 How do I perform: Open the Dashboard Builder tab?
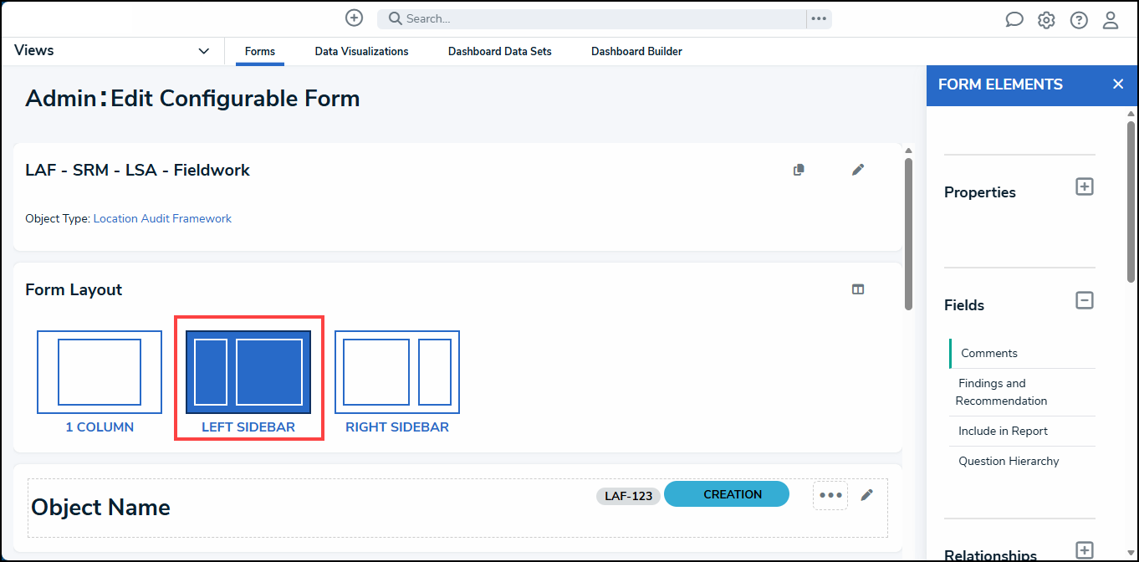coord(636,52)
